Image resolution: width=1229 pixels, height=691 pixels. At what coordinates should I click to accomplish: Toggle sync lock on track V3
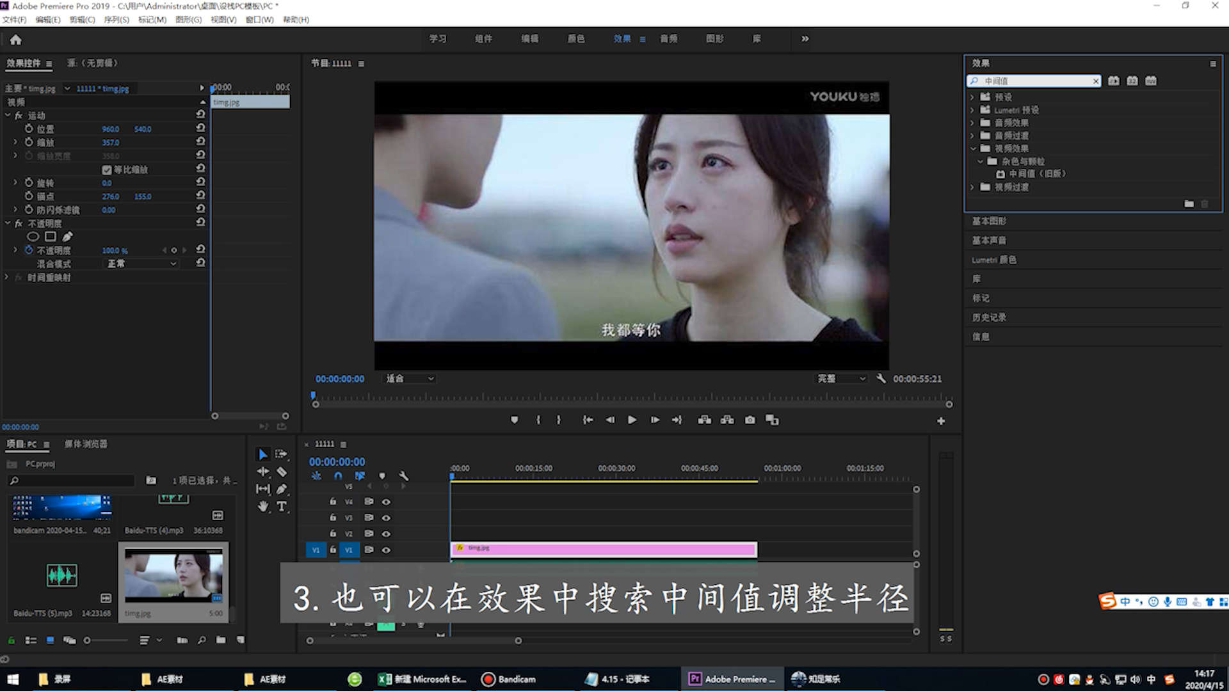pyautogui.click(x=369, y=518)
